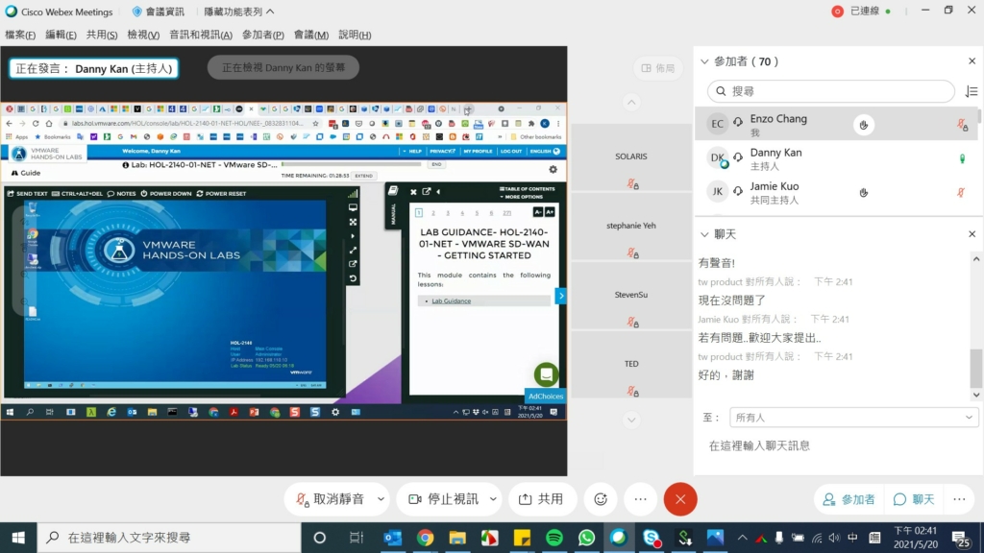984x553 pixels.
Task: Leave meeting with the red X button
Action: 680,499
